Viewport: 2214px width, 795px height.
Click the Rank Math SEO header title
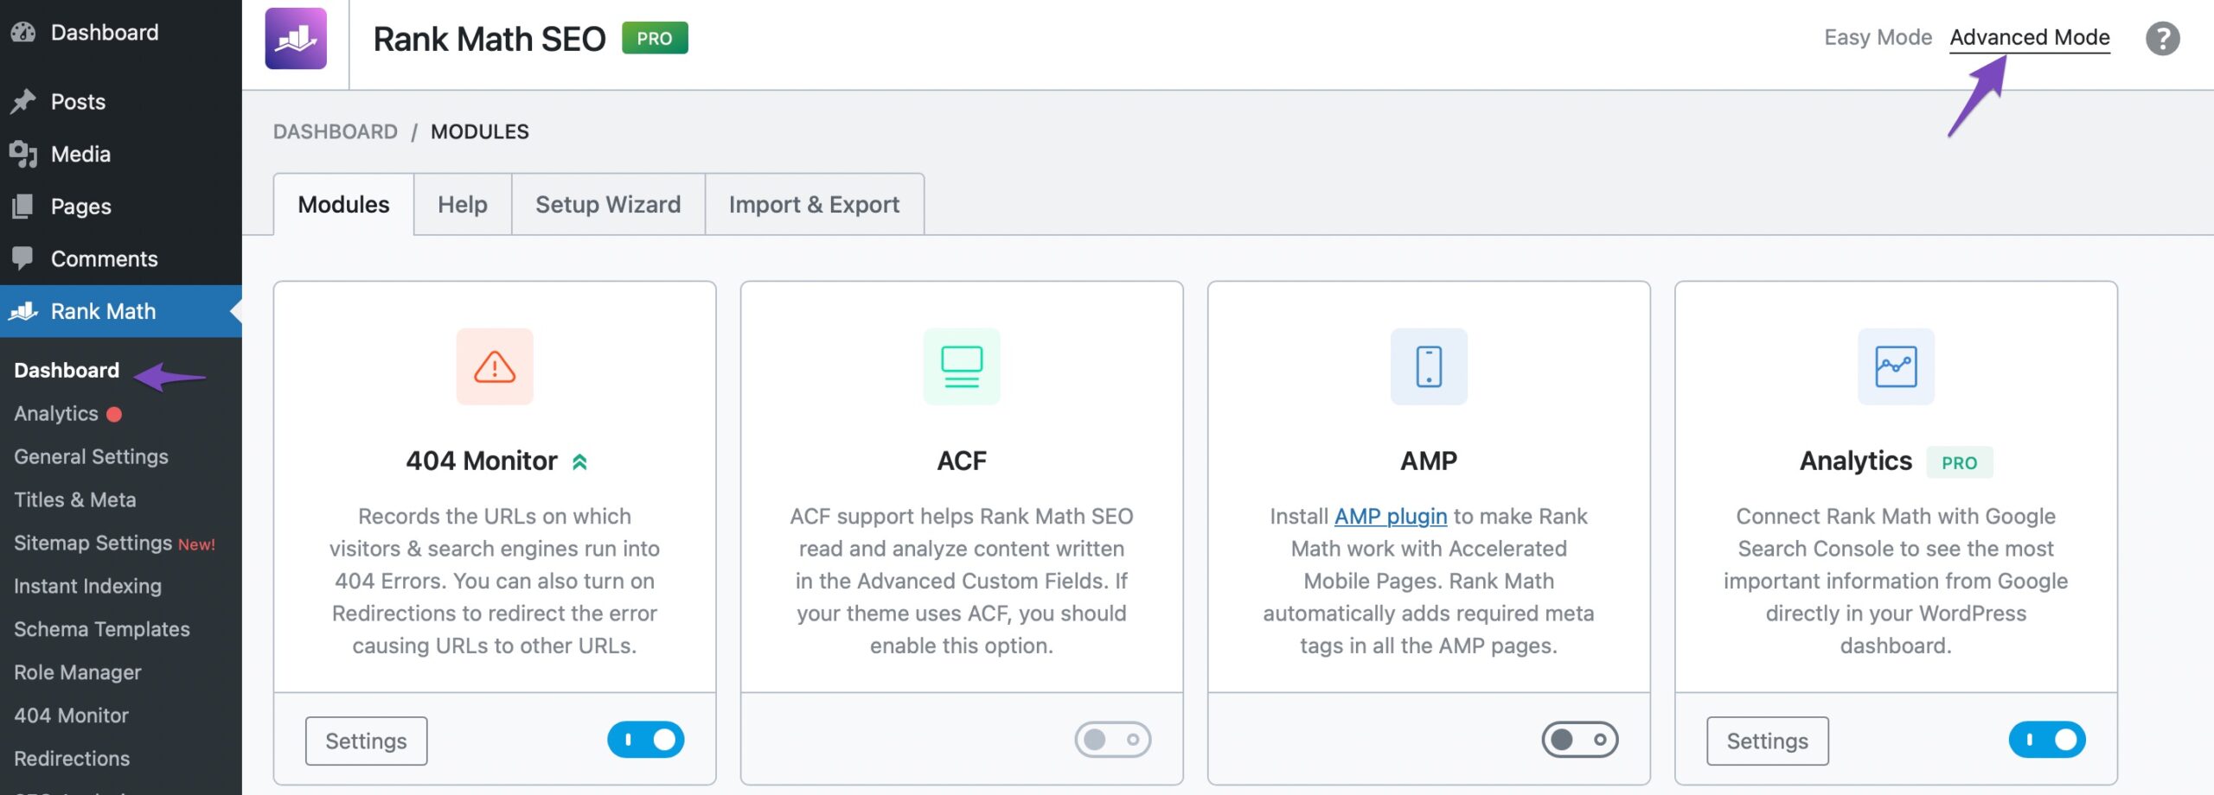pos(490,39)
